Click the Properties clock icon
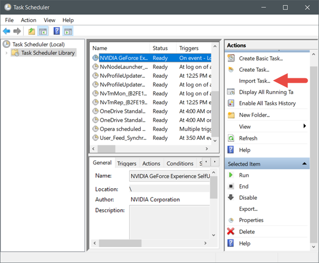 click(231, 220)
